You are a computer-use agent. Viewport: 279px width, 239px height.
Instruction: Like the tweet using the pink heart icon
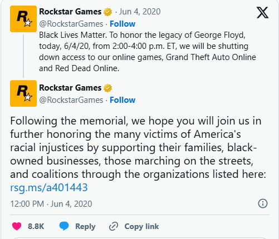[x=17, y=226]
